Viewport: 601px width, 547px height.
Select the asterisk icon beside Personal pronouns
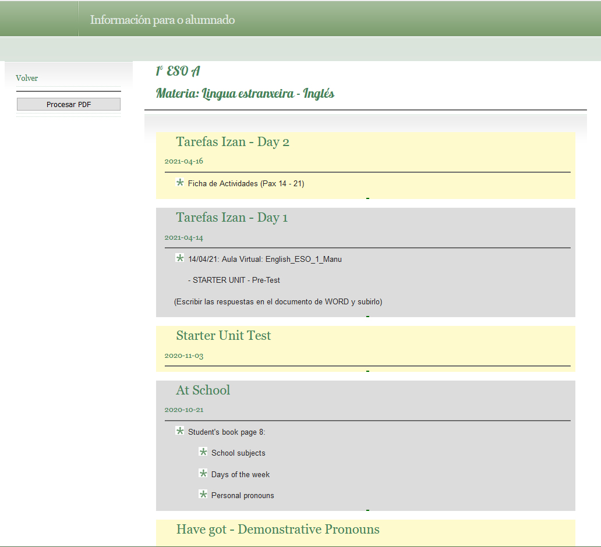(203, 495)
